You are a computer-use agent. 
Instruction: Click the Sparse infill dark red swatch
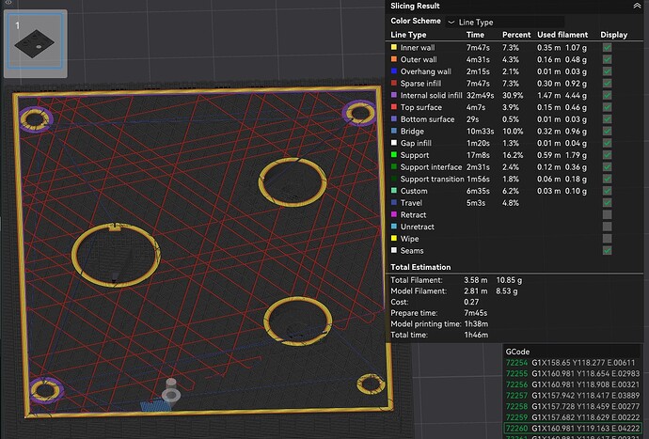(x=393, y=83)
